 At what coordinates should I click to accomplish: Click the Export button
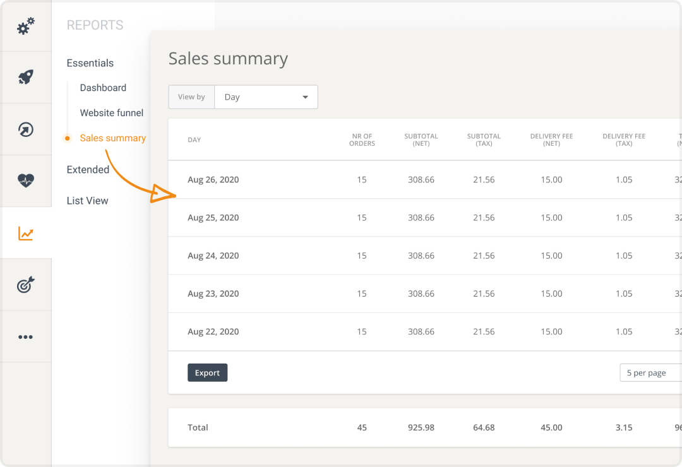[207, 373]
